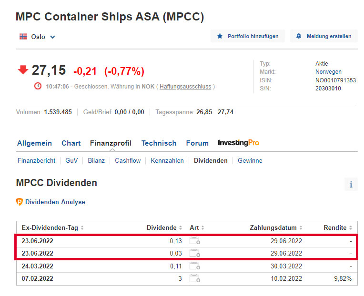Open the Cashflow sub-tab

[128, 160]
